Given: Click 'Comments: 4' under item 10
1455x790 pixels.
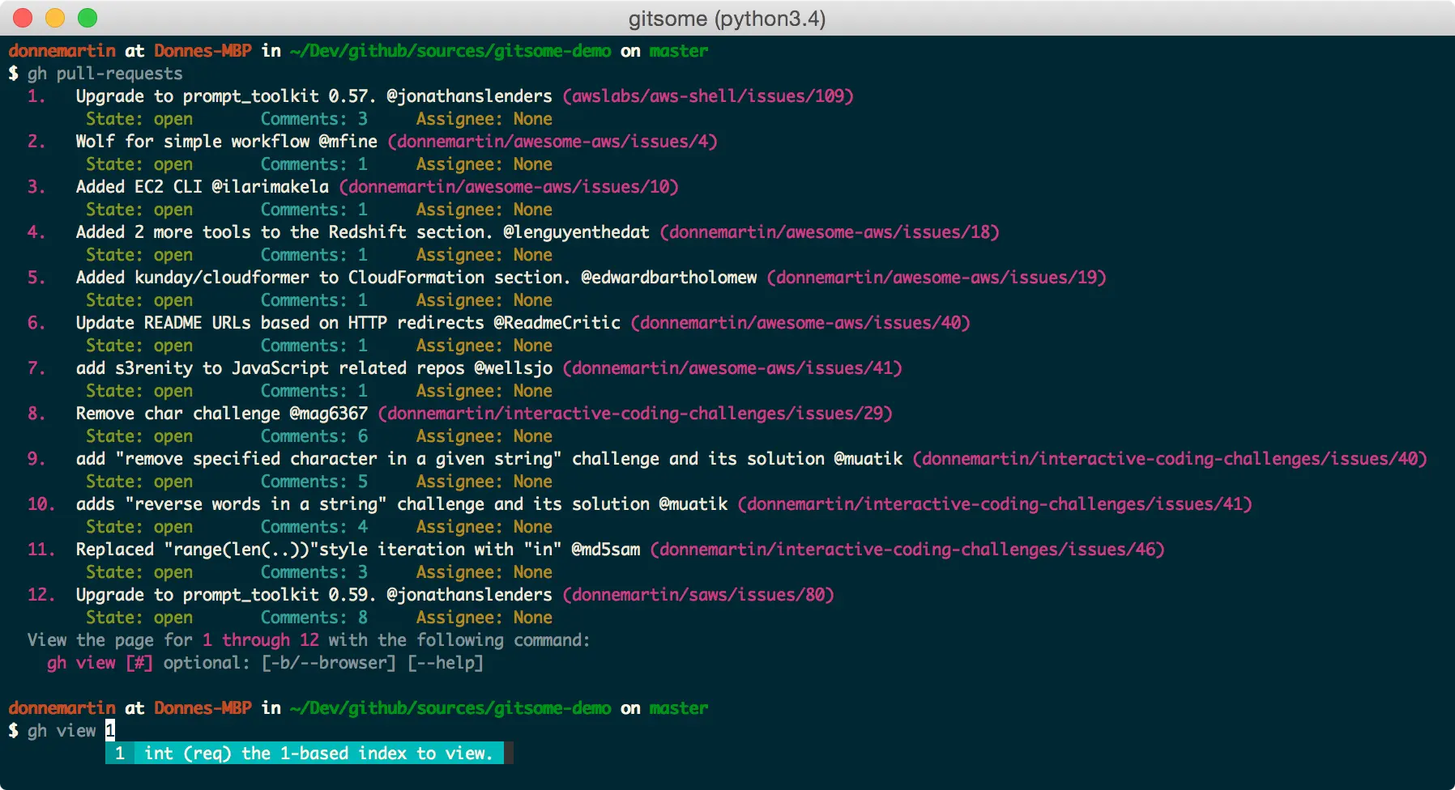Looking at the screenshot, I should (314, 527).
